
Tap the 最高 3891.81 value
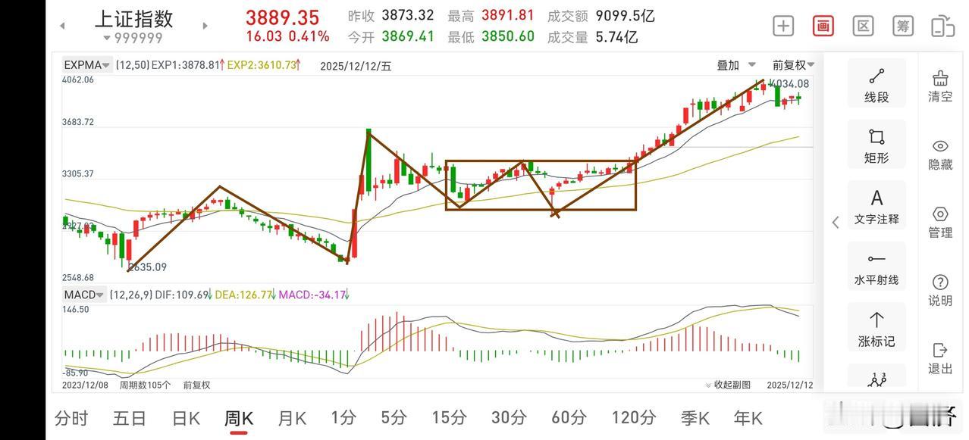507,15
